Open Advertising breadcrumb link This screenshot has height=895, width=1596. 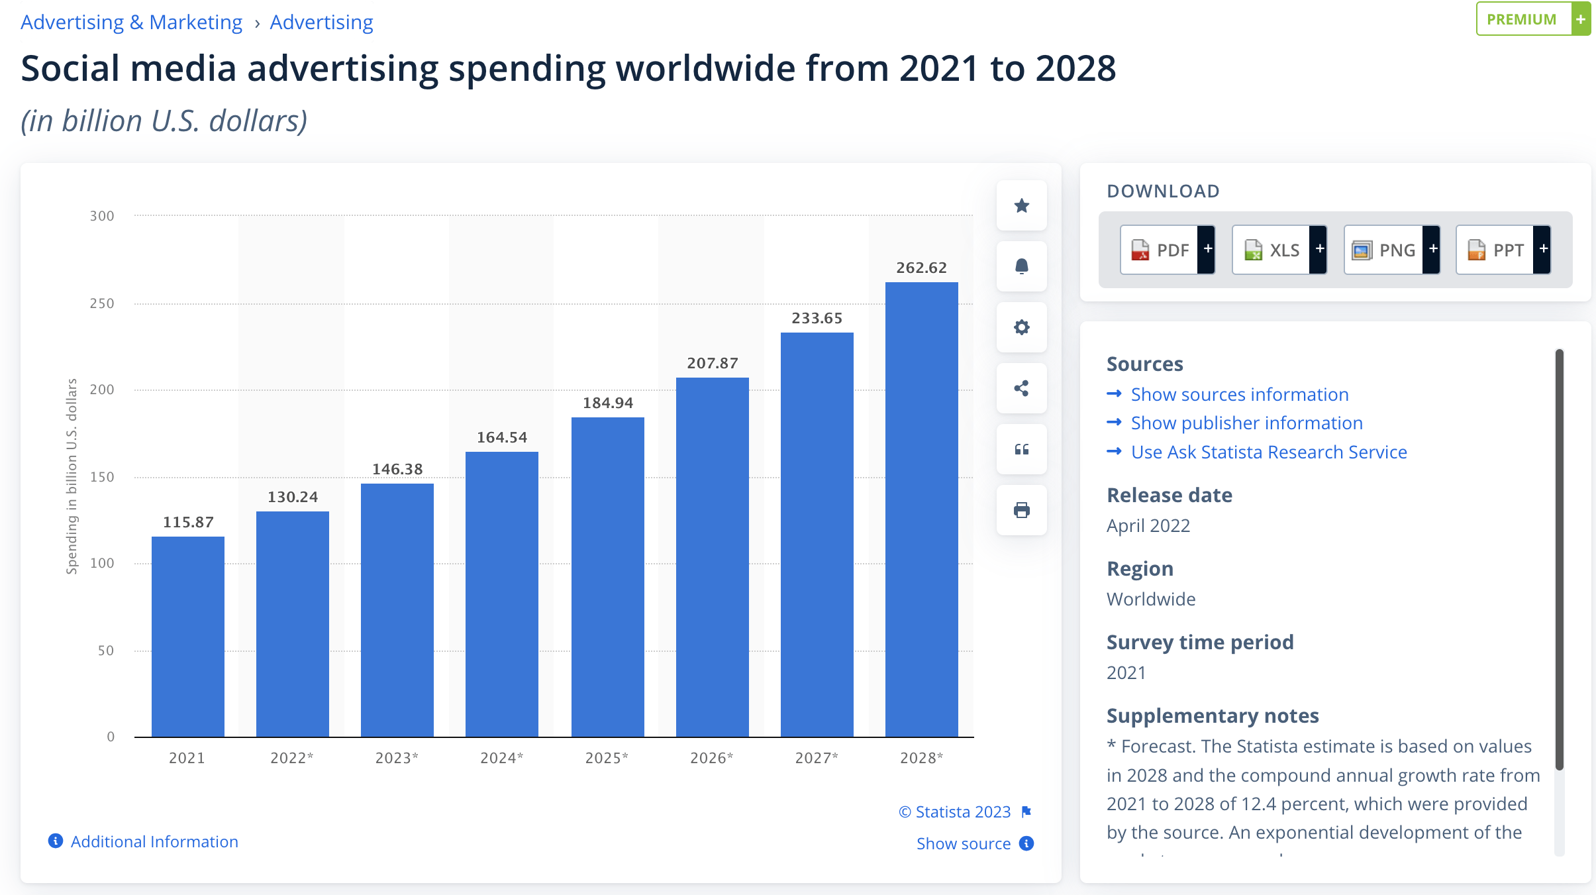tap(321, 23)
